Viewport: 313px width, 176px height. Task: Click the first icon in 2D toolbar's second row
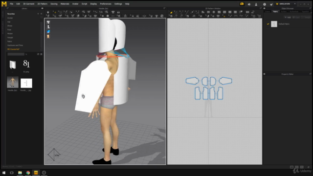coord(171,16)
